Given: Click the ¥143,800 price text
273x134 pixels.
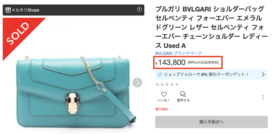Looking at the screenshot, I should click(x=170, y=62).
